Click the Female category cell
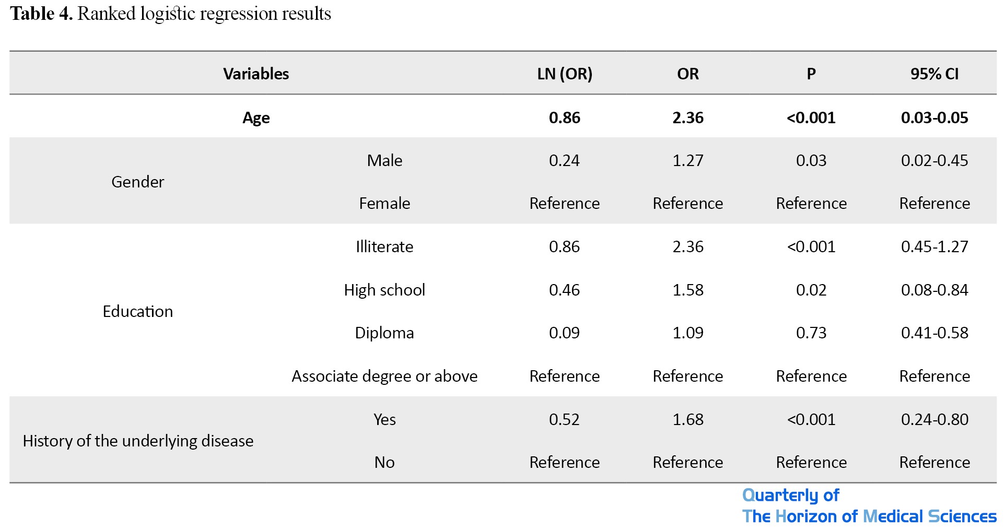 click(384, 203)
